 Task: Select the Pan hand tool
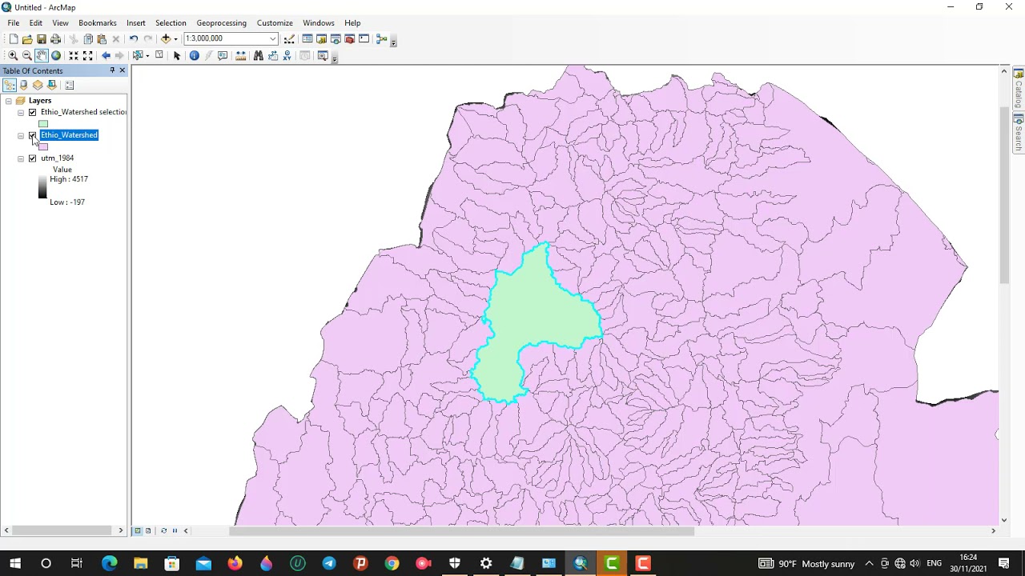coord(42,55)
